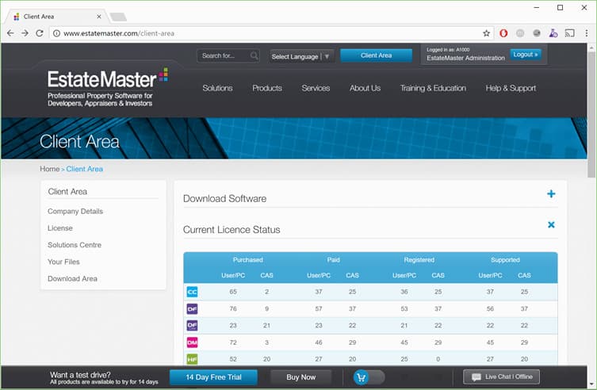Open the Select Language dropdown

click(x=301, y=56)
